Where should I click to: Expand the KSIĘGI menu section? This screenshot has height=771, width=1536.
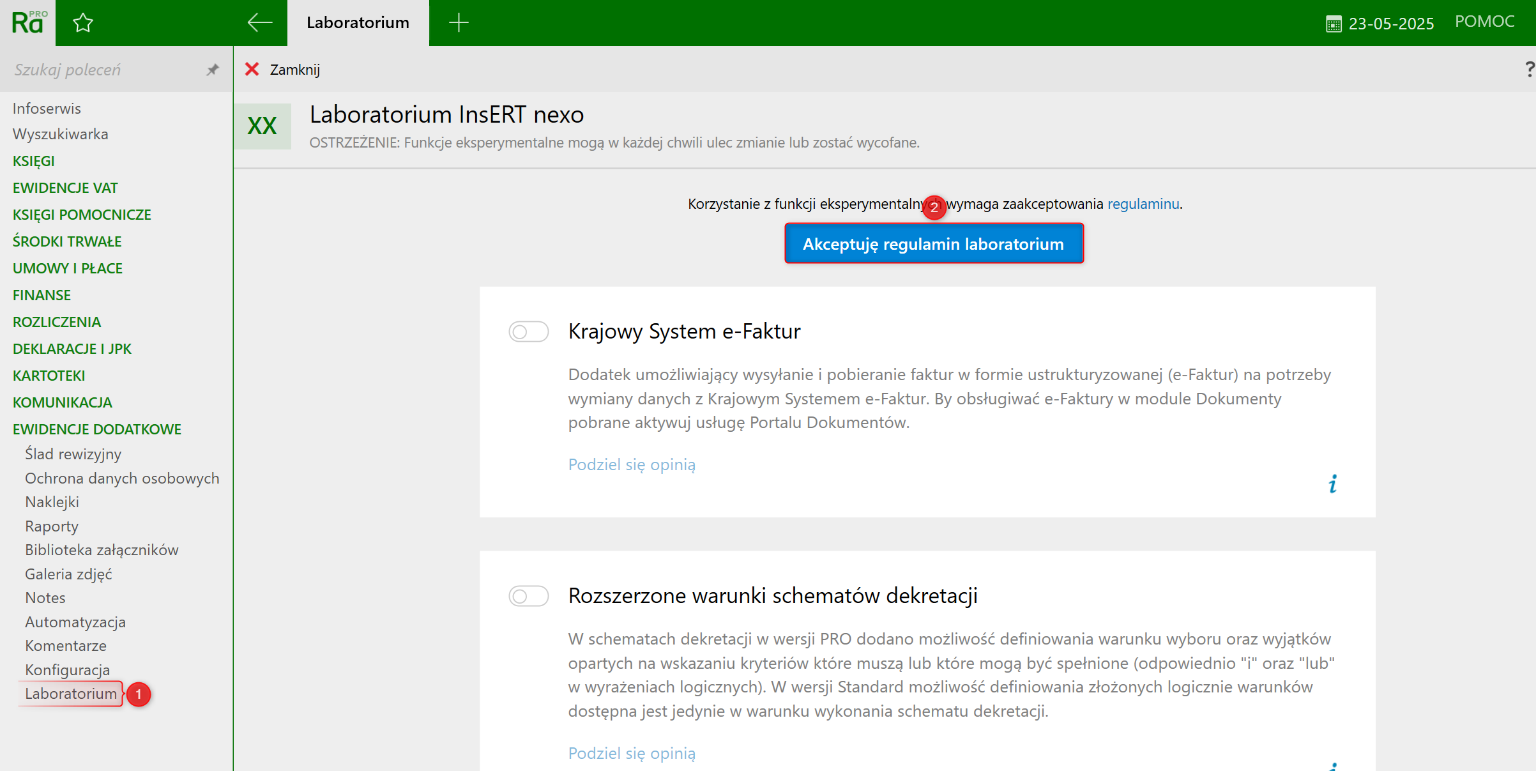point(34,161)
